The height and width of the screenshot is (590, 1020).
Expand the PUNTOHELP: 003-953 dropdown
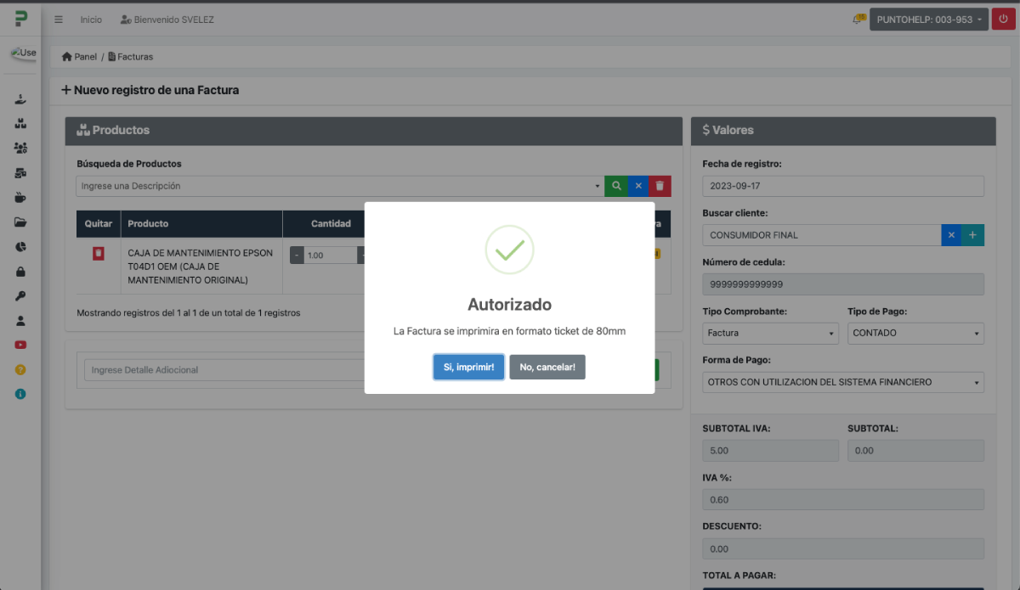coord(929,20)
